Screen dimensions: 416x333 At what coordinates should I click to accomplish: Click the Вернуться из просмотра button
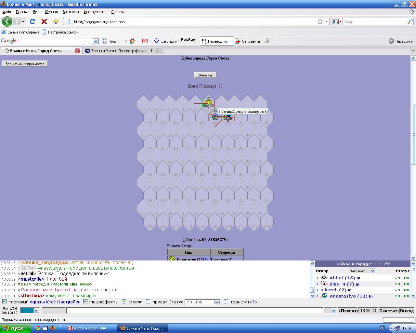[25, 64]
